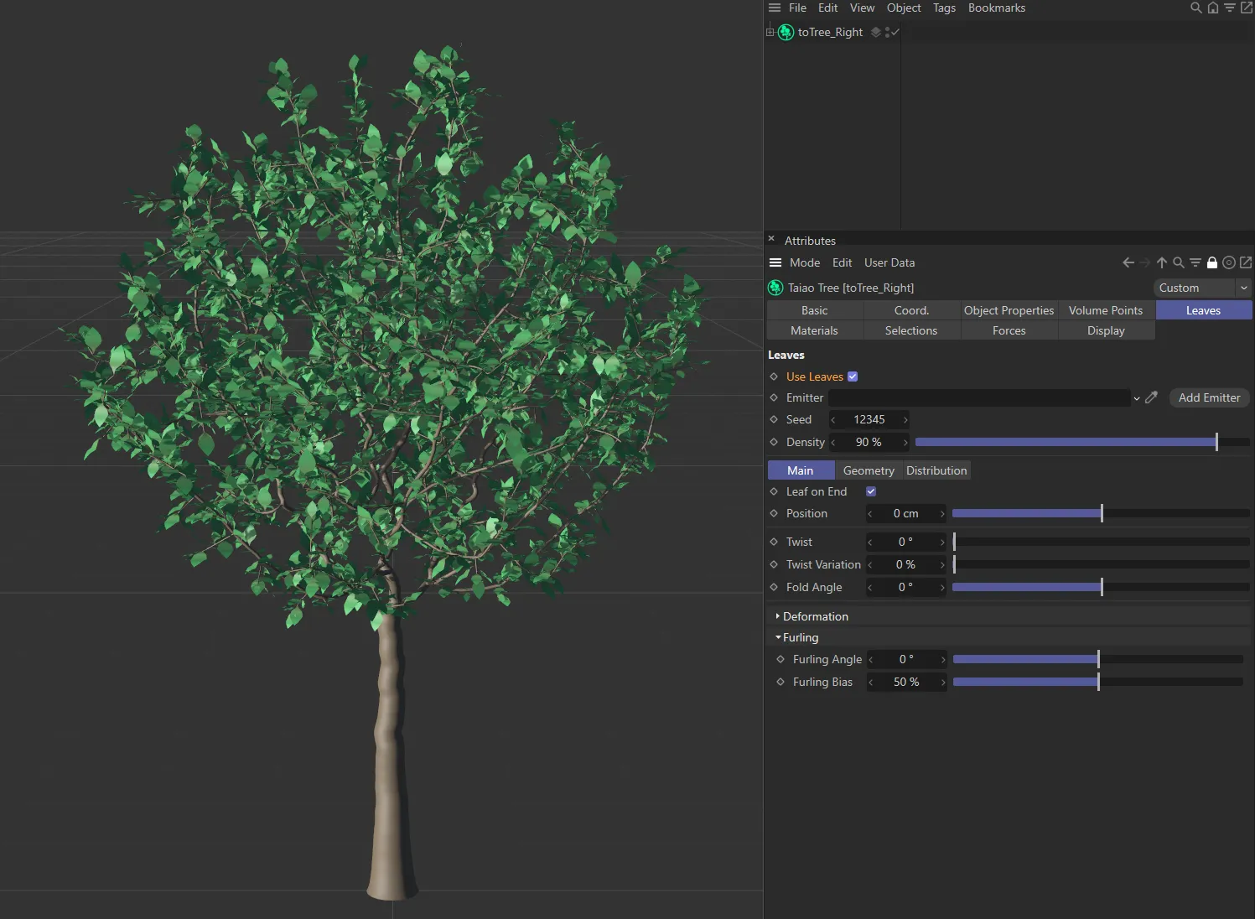1255x919 pixels.
Task: Select the Distribution sub-tab
Action: (936, 470)
